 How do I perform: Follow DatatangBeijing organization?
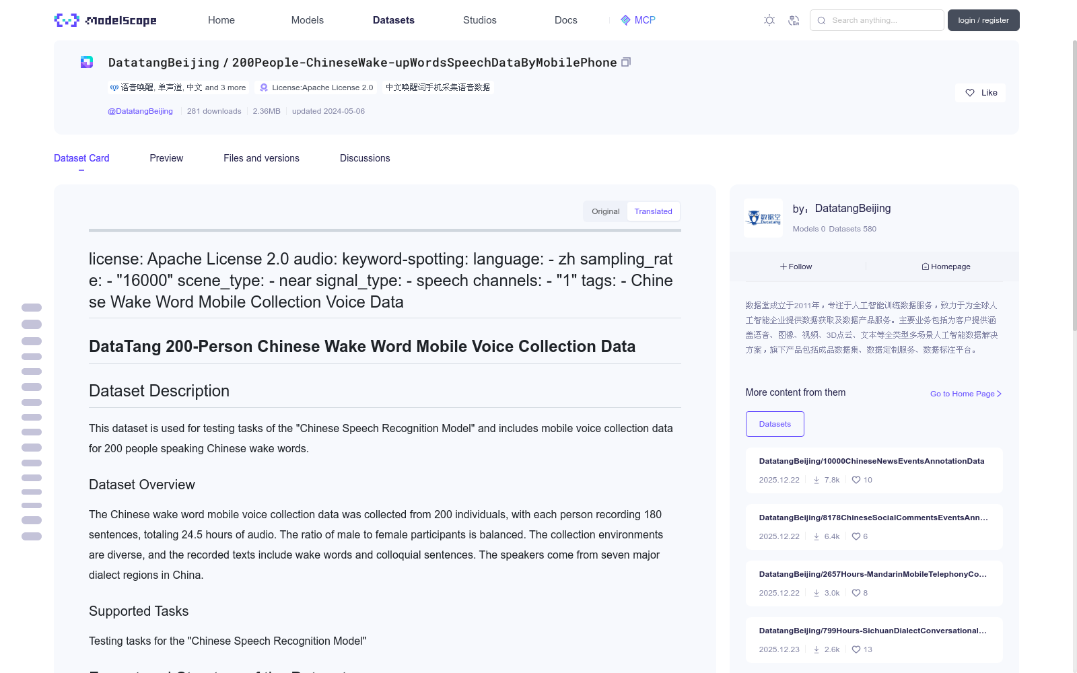[796, 267]
